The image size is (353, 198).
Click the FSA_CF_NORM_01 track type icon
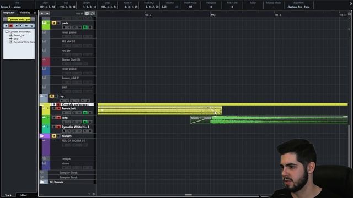pyautogui.click(x=44, y=141)
